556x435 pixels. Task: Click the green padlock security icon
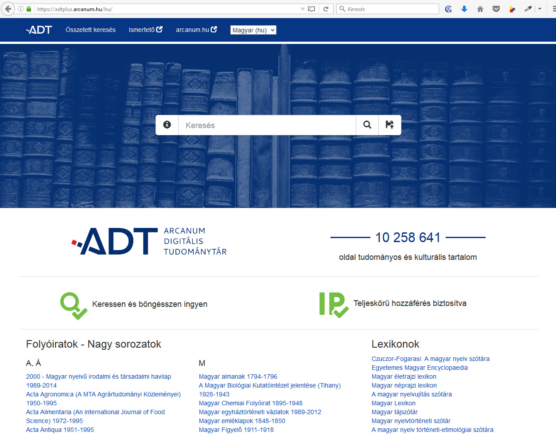tap(29, 9)
